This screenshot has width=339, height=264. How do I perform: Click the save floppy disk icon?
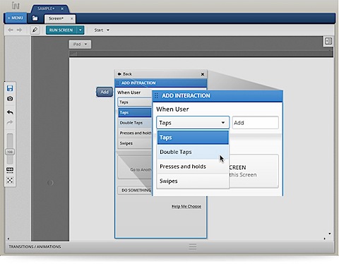tap(10, 88)
